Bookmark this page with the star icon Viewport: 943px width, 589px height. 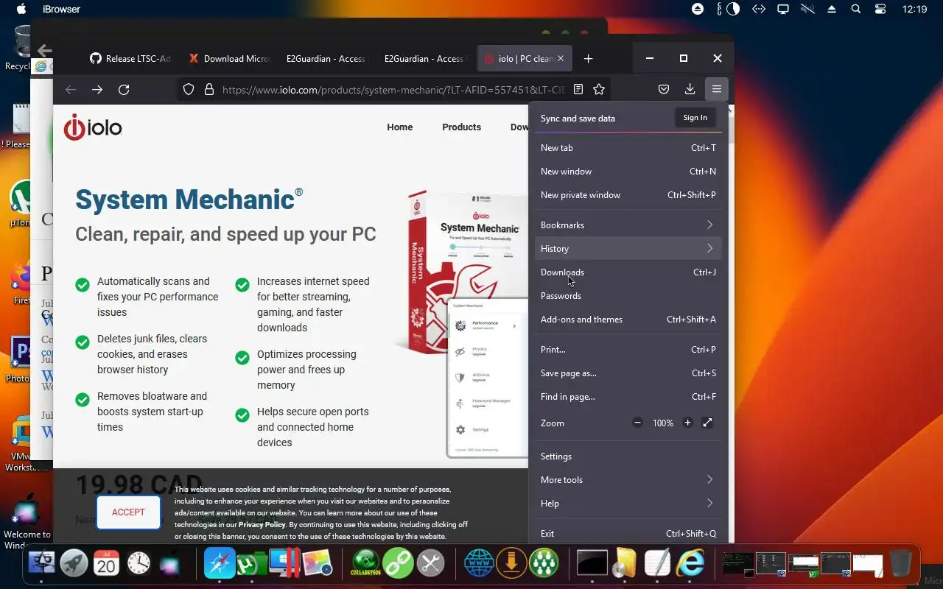coord(599,89)
